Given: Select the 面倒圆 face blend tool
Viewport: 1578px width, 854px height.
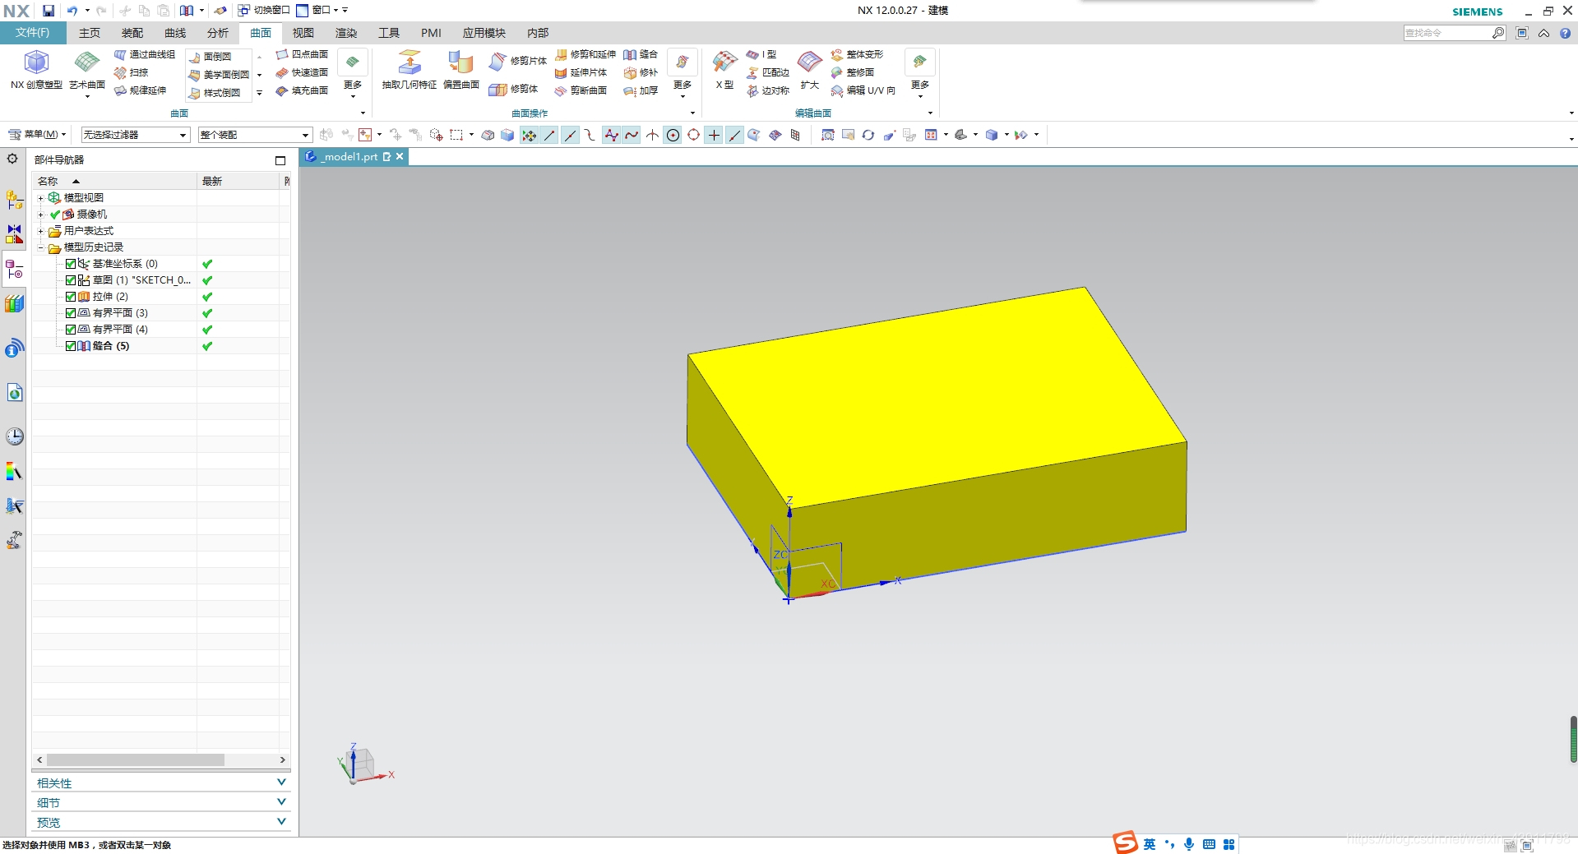Looking at the screenshot, I should coord(211,57).
